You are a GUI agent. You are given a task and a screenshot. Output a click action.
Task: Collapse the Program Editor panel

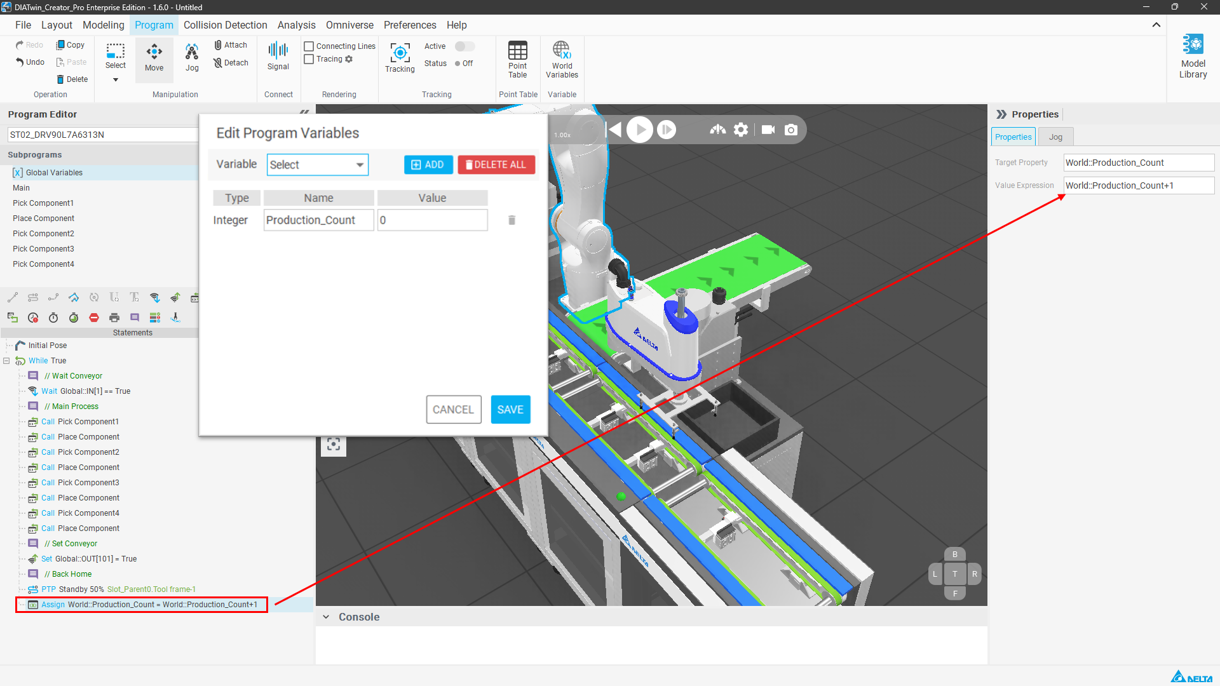304,112
